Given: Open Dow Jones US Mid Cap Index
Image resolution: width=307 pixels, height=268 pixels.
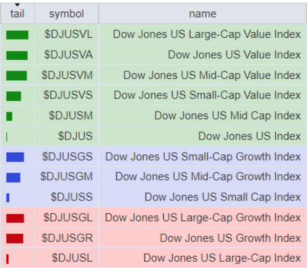Looking at the screenshot, I should coord(227,116).
